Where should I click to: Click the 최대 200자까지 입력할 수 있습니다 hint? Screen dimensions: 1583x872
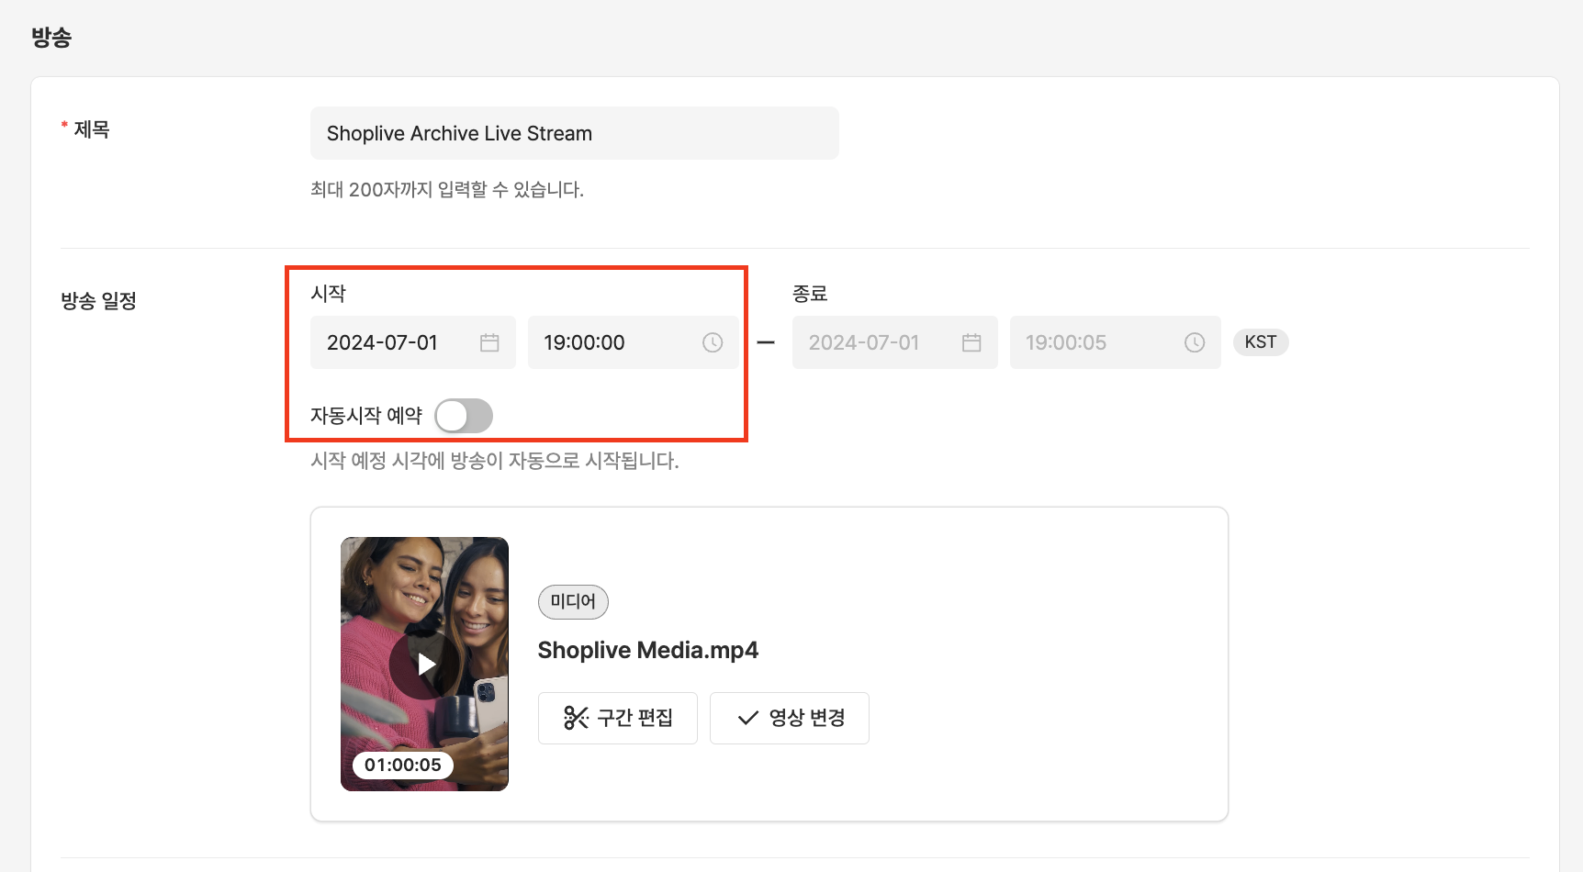pyautogui.click(x=447, y=190)
